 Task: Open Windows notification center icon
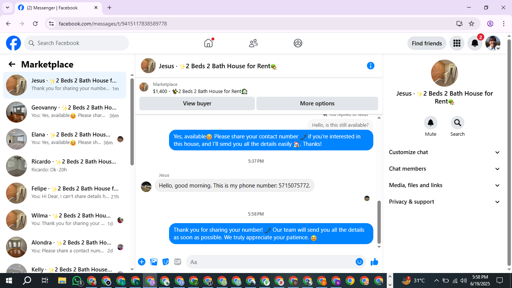(500, 280)
